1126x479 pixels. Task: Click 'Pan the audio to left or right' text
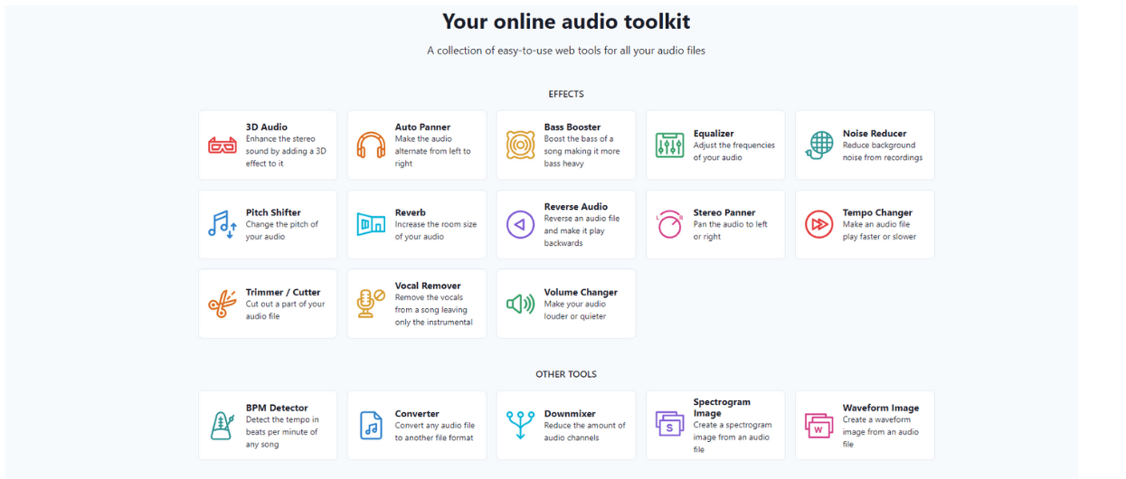(731, 230)
